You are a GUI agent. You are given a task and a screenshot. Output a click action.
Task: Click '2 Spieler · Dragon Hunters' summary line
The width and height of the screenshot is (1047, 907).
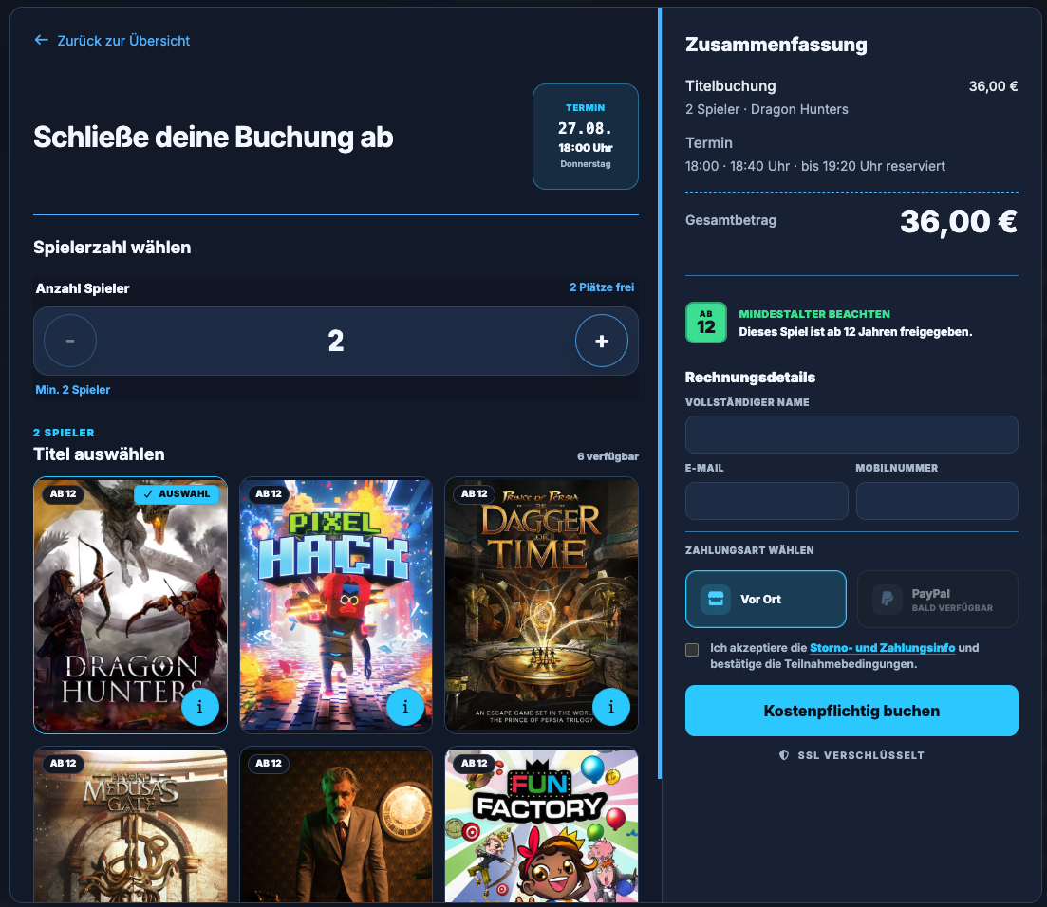click(x=767, y=109)
